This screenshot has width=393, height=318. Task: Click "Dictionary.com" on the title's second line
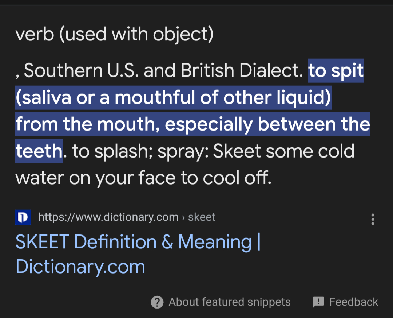click(80, 267)
